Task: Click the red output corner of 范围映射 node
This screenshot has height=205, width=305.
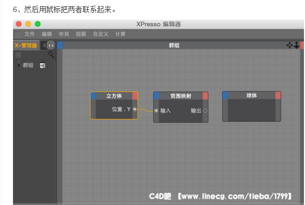Action: point(205,96)
